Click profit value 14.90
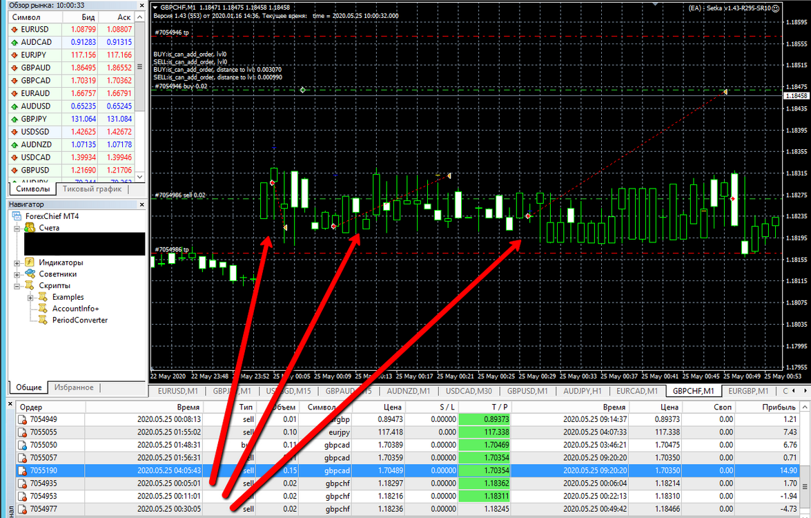The image size is (811, 518). (x=788, y=471)
